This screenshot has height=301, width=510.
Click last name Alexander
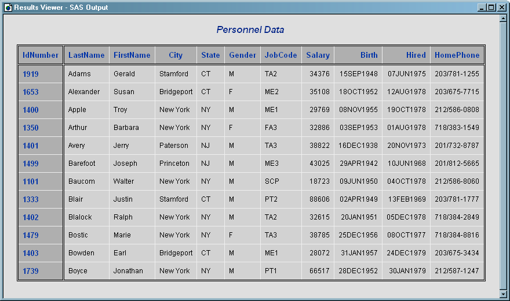(84, 92)
